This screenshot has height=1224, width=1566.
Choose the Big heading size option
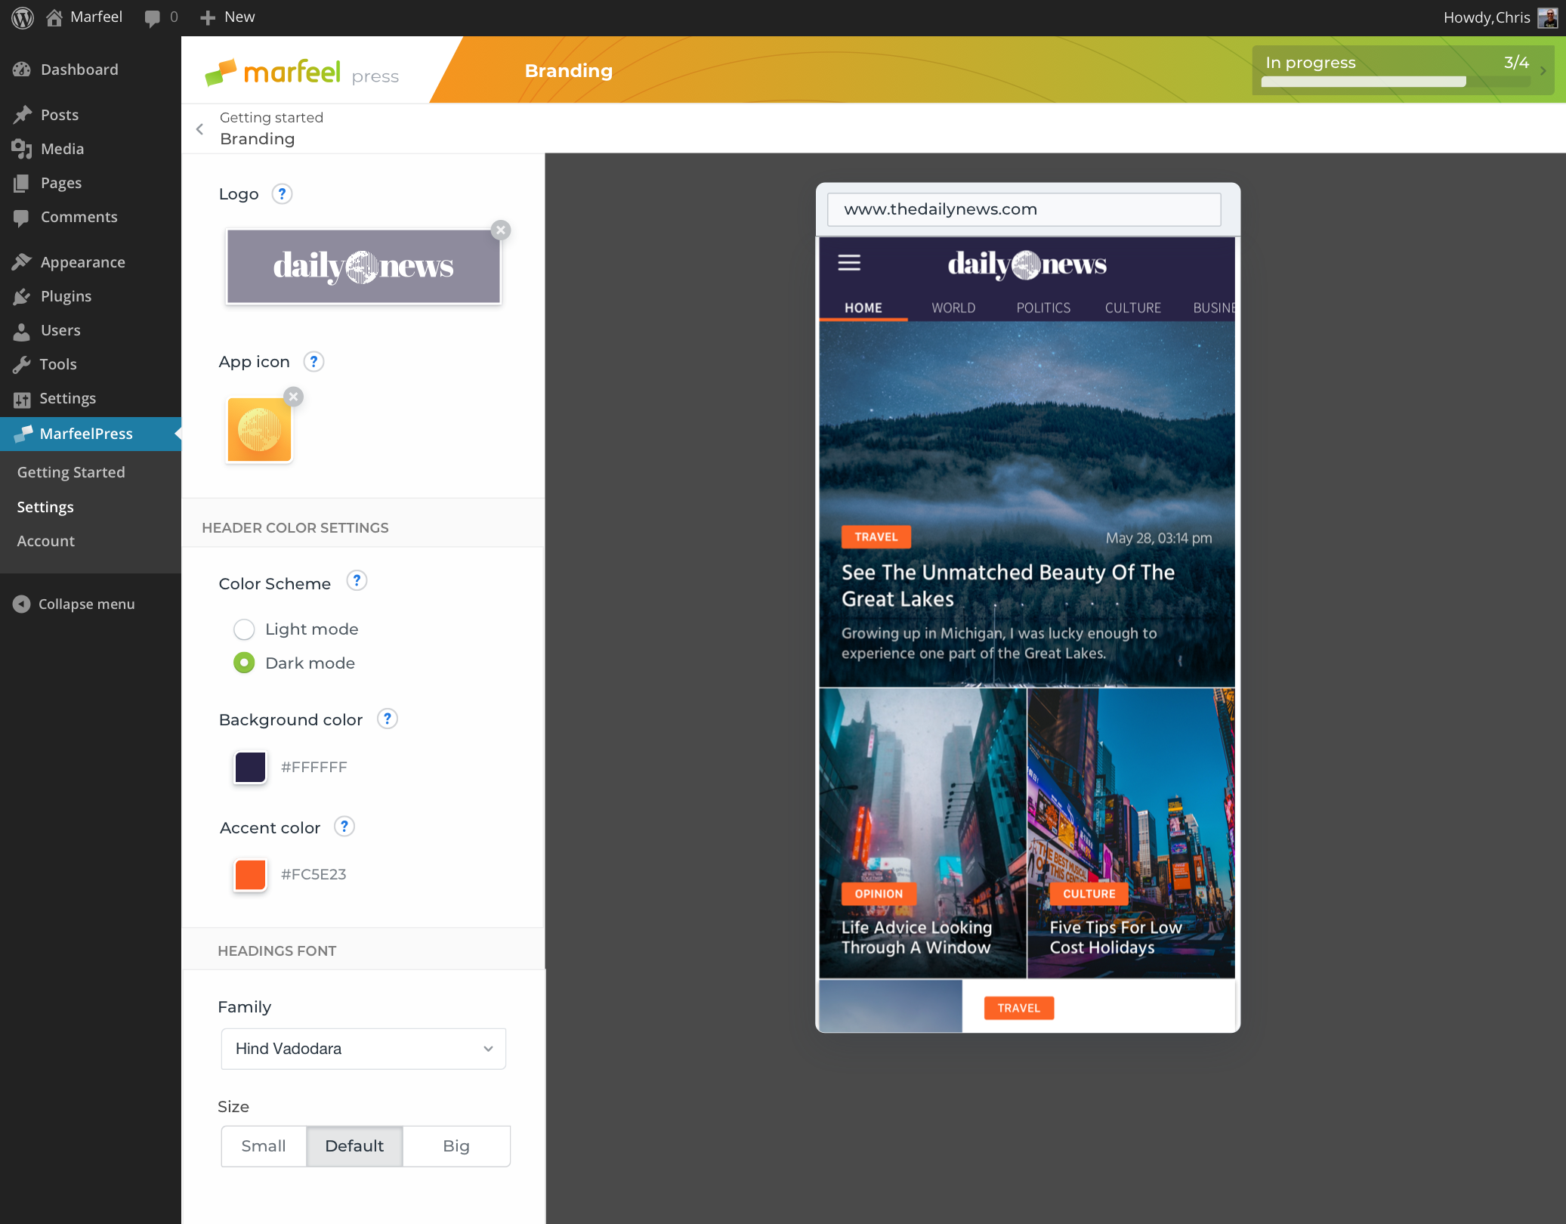456,1146
